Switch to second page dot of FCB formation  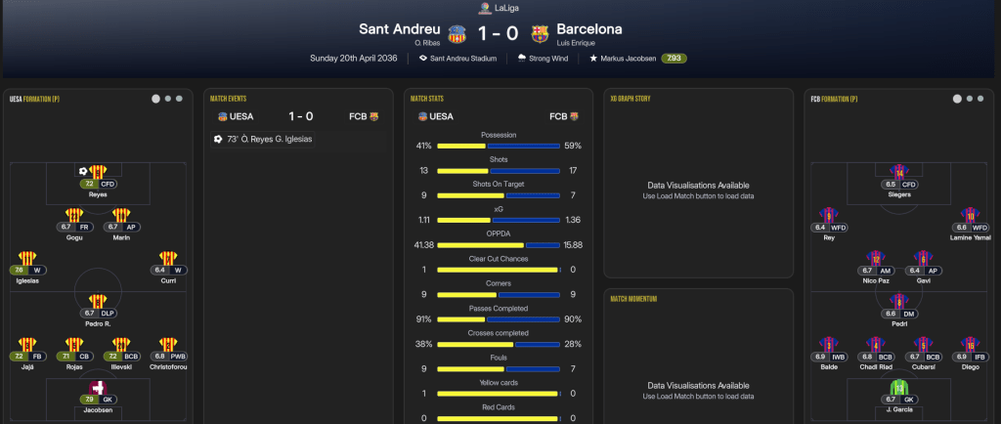969,99
